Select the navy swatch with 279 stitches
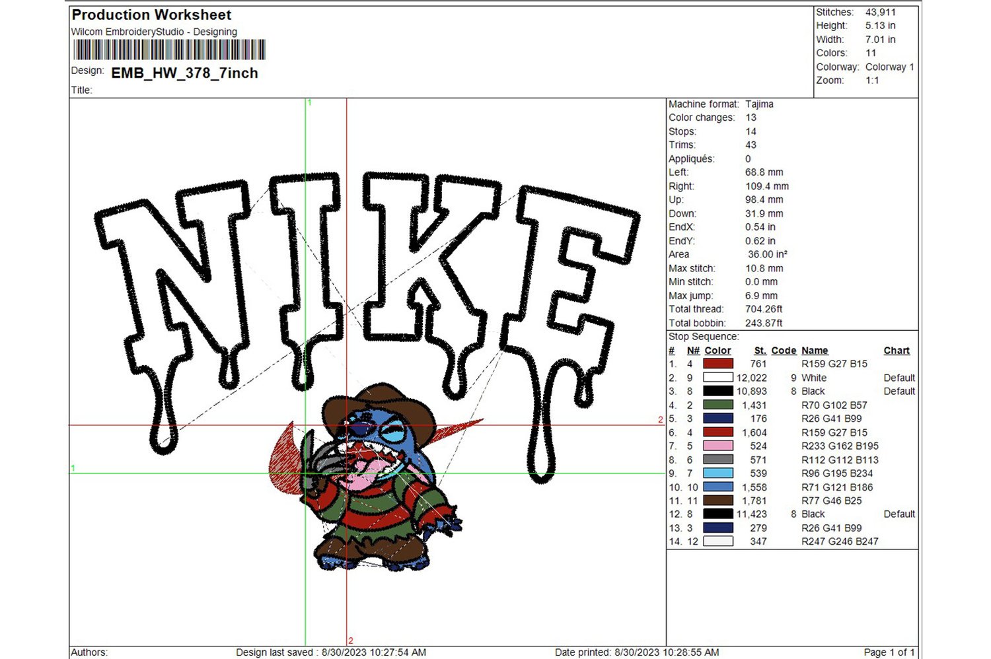The width and height of the screenshot is (991, 659). [718, 528]
